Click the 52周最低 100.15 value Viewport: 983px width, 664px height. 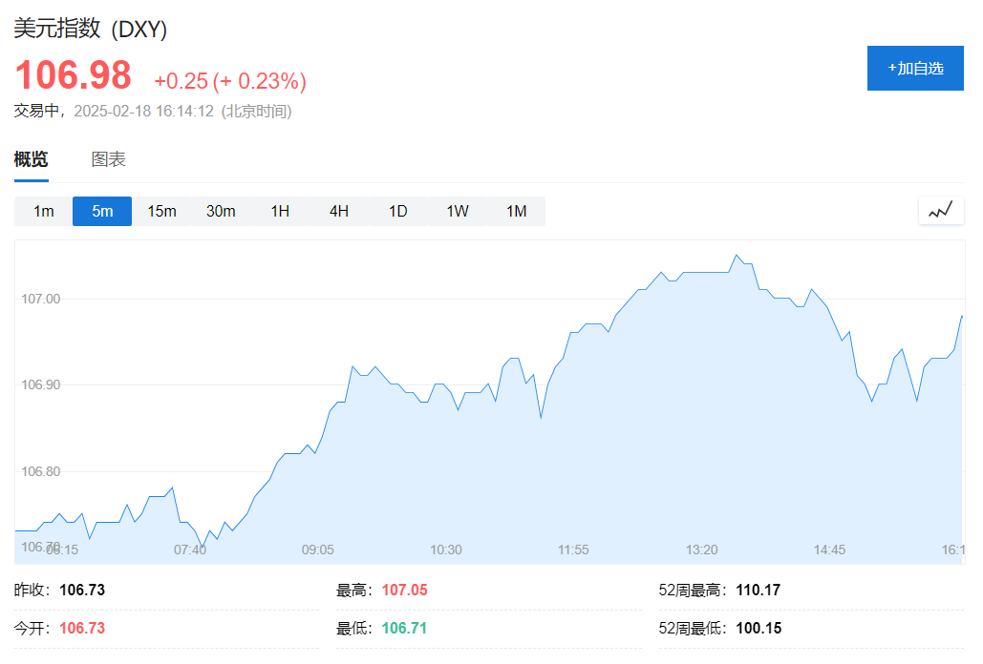tap(758, 628)
